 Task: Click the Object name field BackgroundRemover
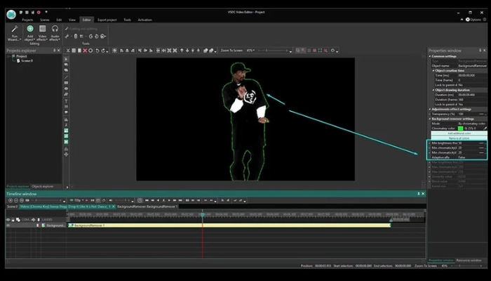(472, 66)
